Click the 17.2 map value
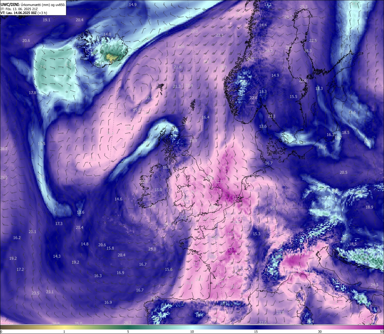Screen dimensions: 384x334 pyautogui.click(x=20, y=270)
